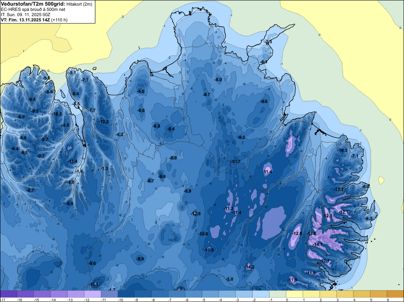The width and height of the screenshot is (404, 302).
Task: Click the -6.2 temperature value
Action: tap(120, 134)
